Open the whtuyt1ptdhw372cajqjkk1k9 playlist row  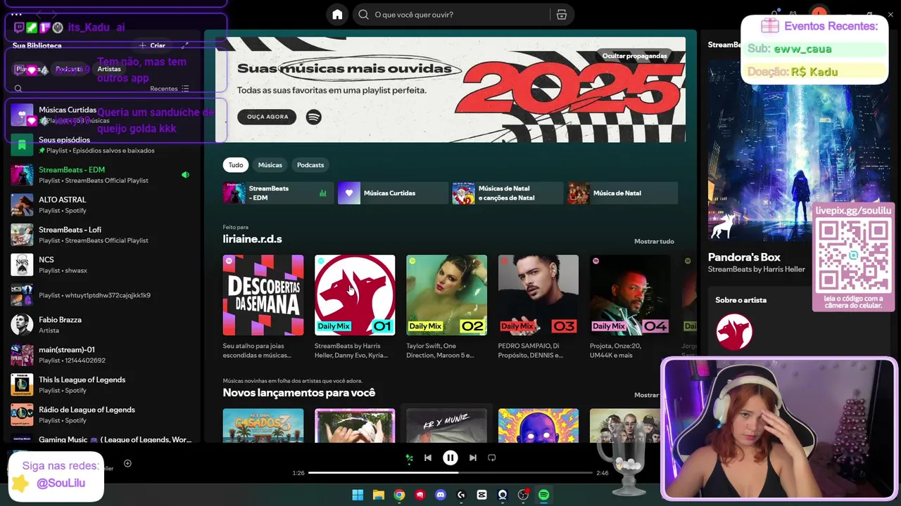tap(102, 295)
